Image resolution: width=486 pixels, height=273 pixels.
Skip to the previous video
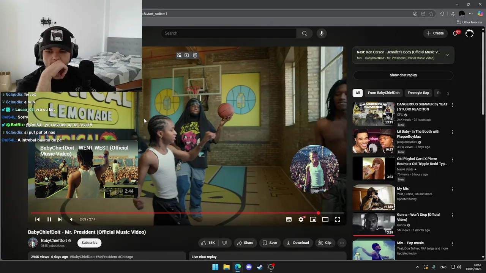click(x=38, y=220)
